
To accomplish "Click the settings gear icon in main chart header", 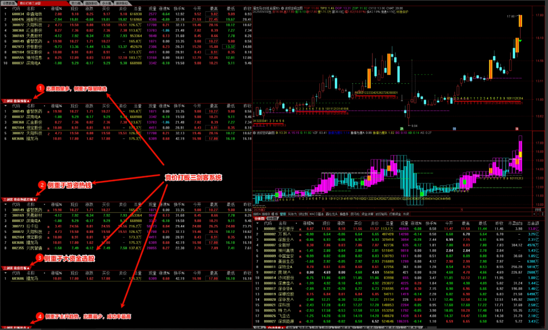I will coord(283,8).
